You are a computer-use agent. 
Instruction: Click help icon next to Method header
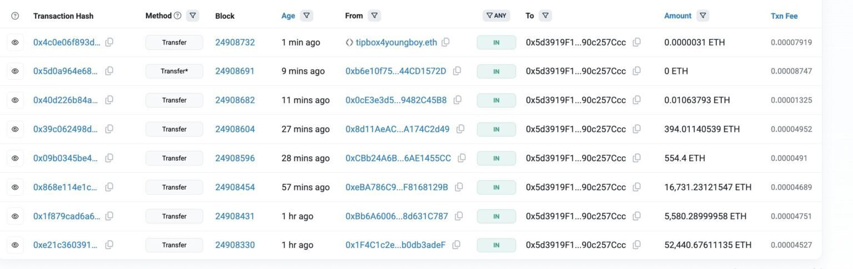[x=178, y=16]
